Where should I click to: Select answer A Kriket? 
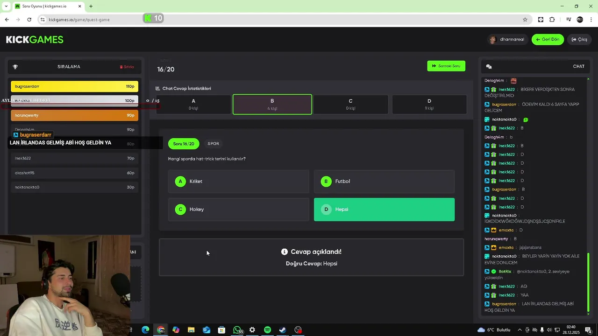(x=239, y=182)
